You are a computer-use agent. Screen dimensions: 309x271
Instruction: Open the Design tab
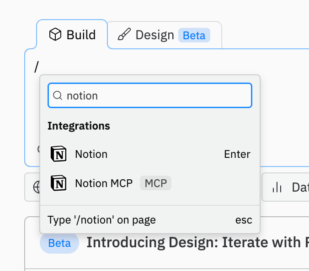[154, 35]
